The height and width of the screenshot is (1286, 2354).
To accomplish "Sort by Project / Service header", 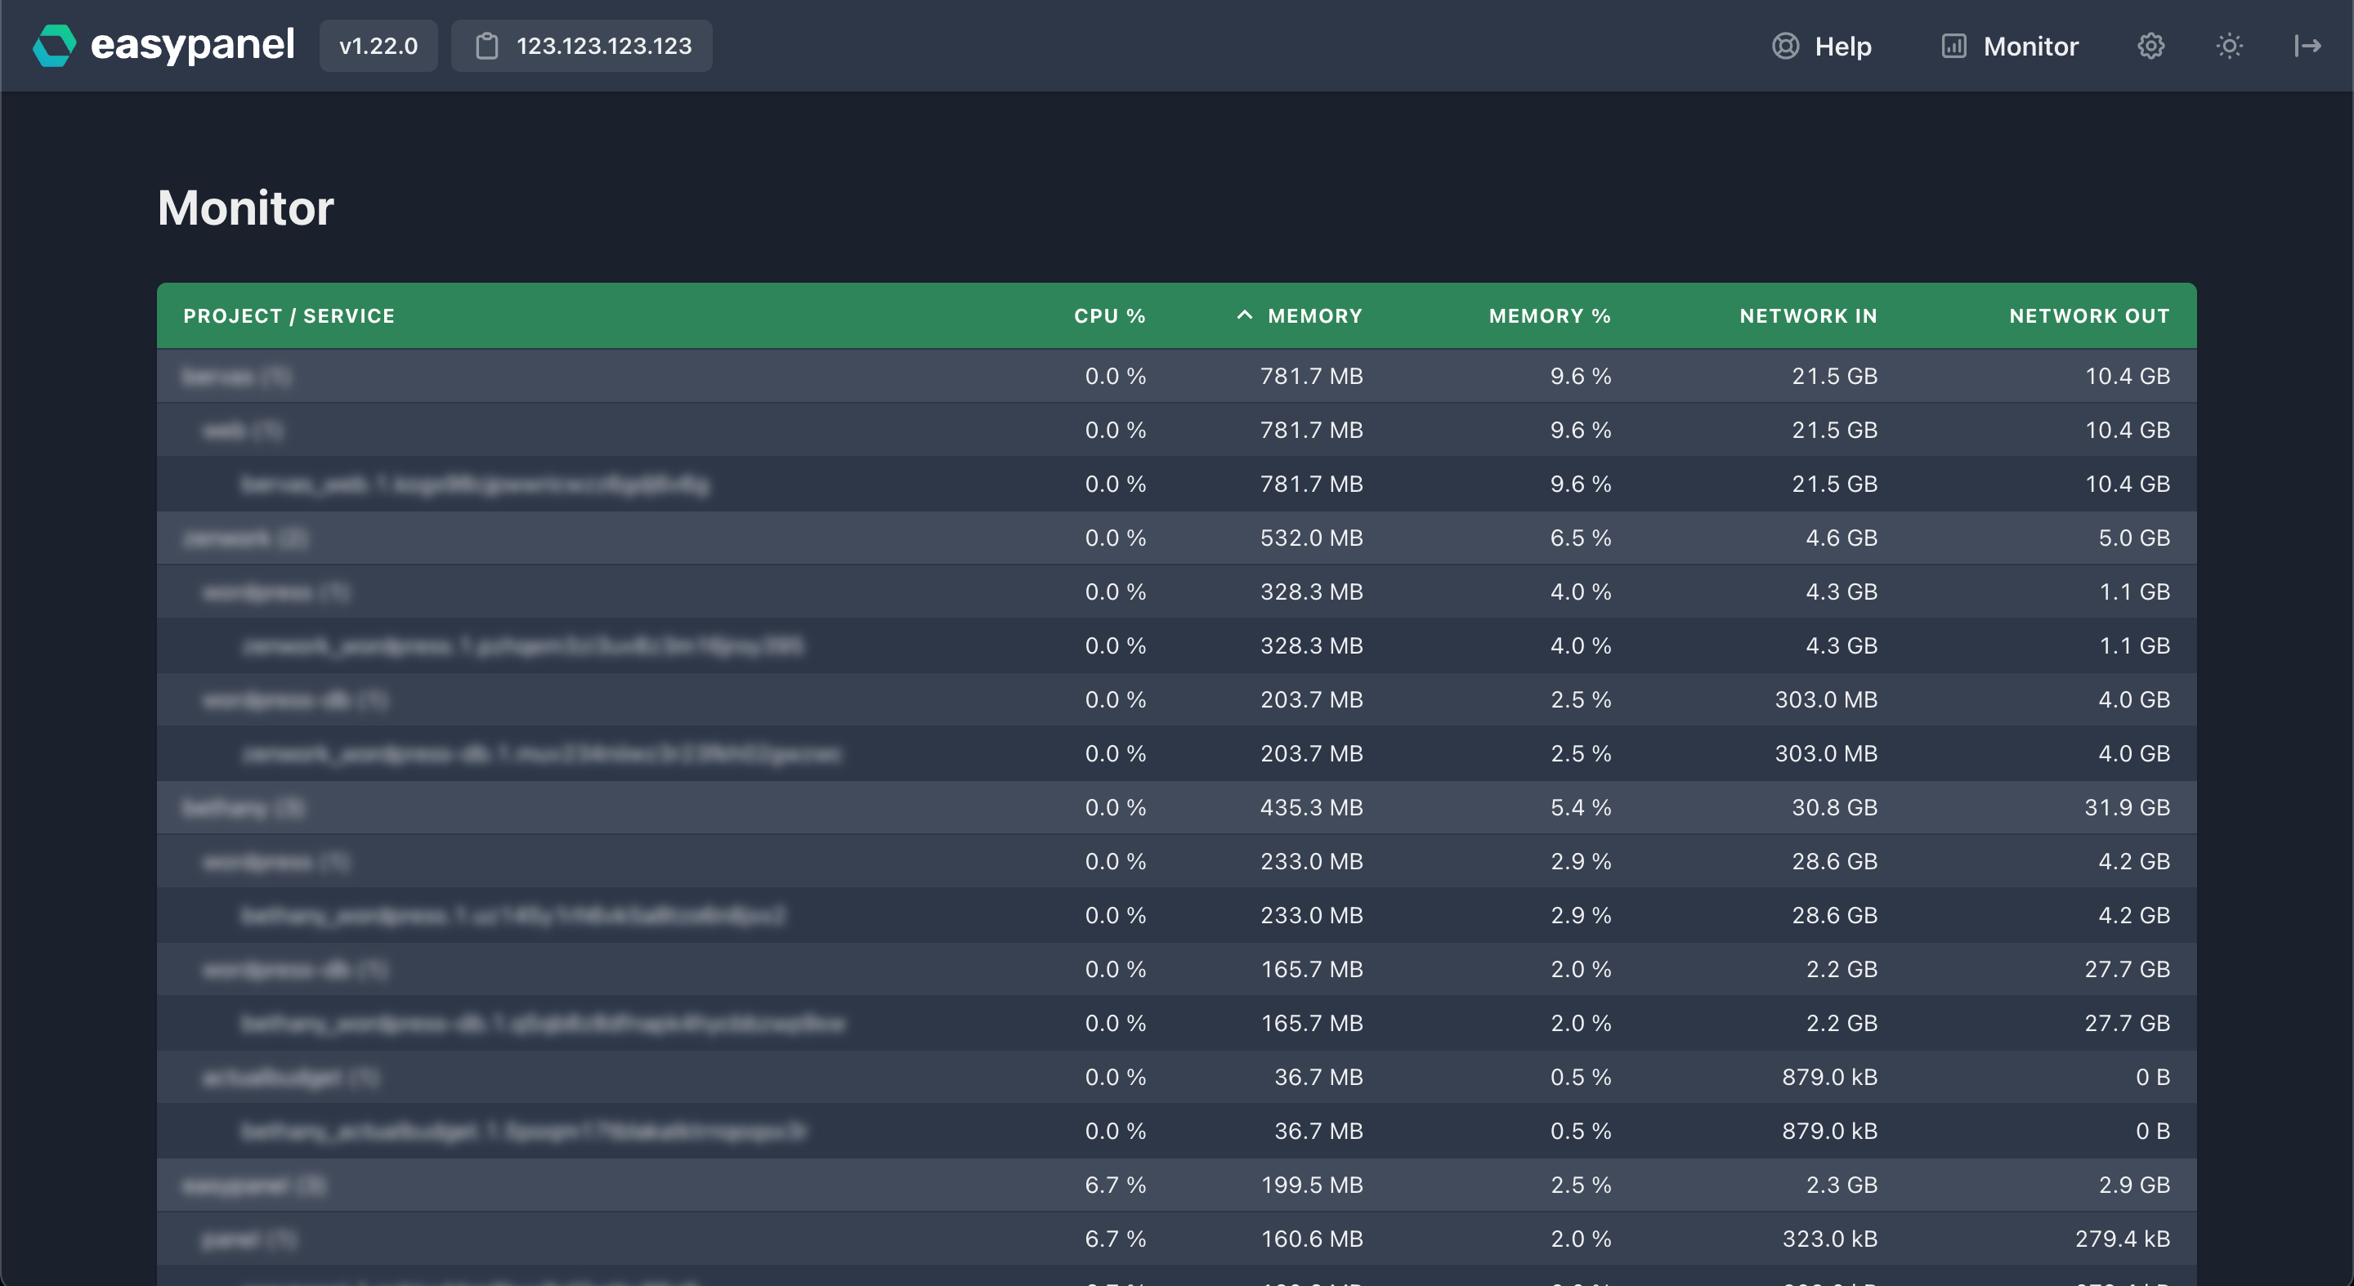I will [289, 316].
